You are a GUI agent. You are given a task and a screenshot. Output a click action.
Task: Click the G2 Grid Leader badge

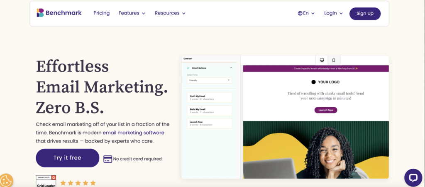pos(46,181)
